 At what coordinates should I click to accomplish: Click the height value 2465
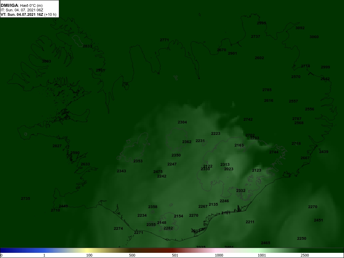(x=266, y=243)
